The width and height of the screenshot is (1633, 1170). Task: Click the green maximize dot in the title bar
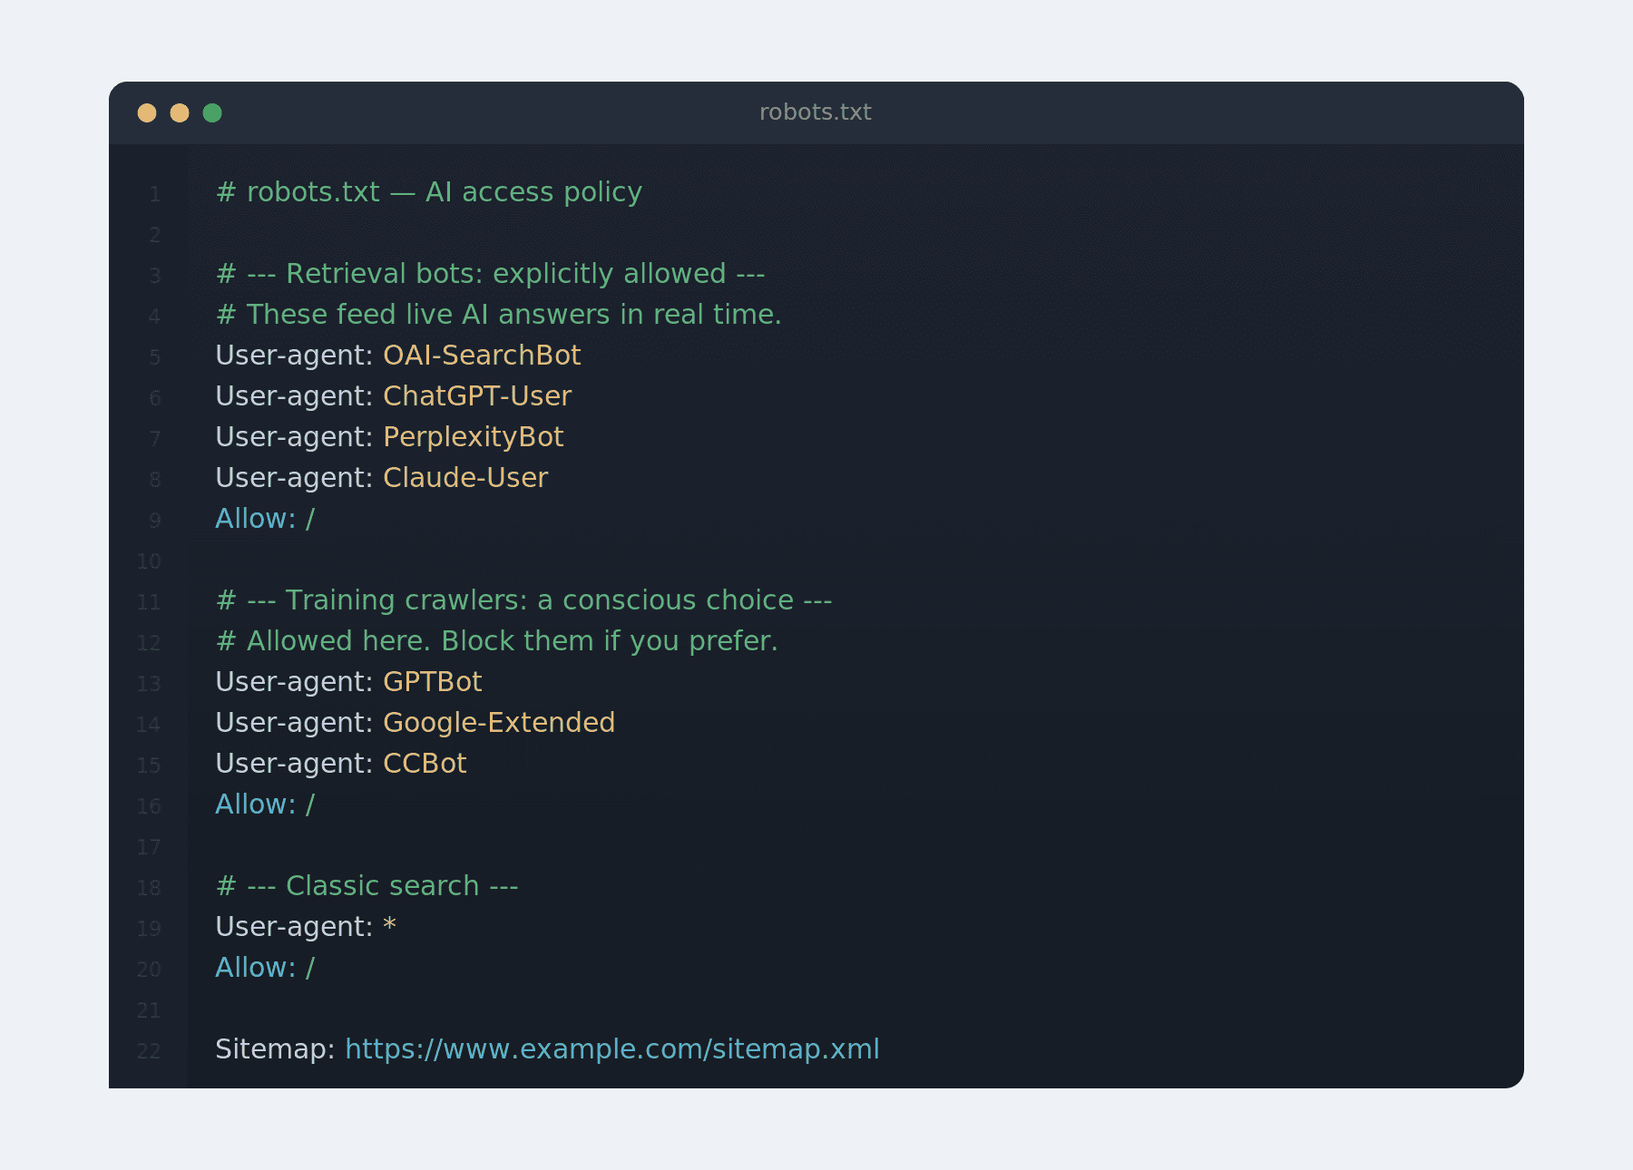click(x=212, y=112)
